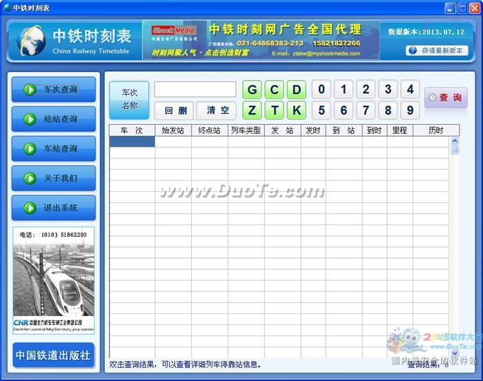Image resolution: width=483 pixels, height=381 pixels.
Task: Click digit 6 on keypad
Action: pos(344,110)
